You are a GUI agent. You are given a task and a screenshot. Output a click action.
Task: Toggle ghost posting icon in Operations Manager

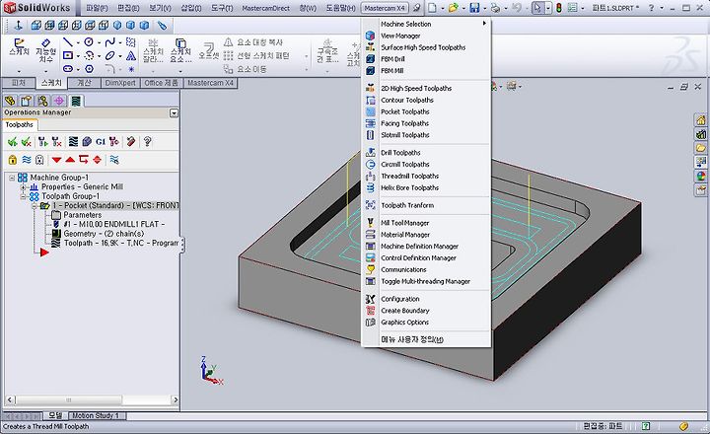pyautogui.click(x=39, y=160)
